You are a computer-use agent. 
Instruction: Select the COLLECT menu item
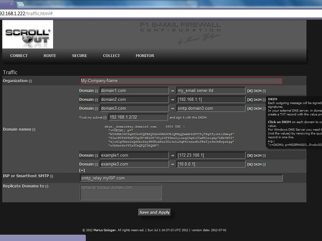(x=111, y=56)
